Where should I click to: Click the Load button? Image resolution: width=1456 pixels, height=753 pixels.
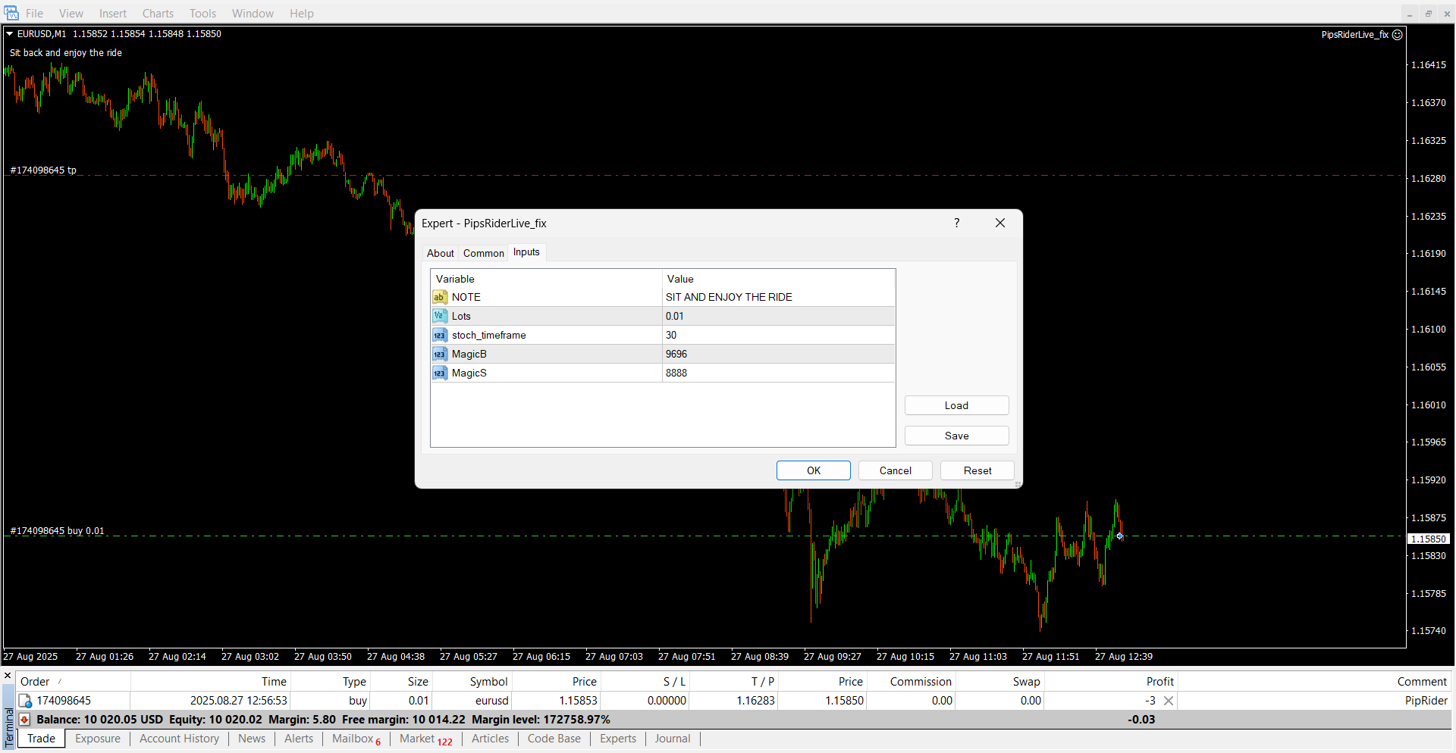956,405
